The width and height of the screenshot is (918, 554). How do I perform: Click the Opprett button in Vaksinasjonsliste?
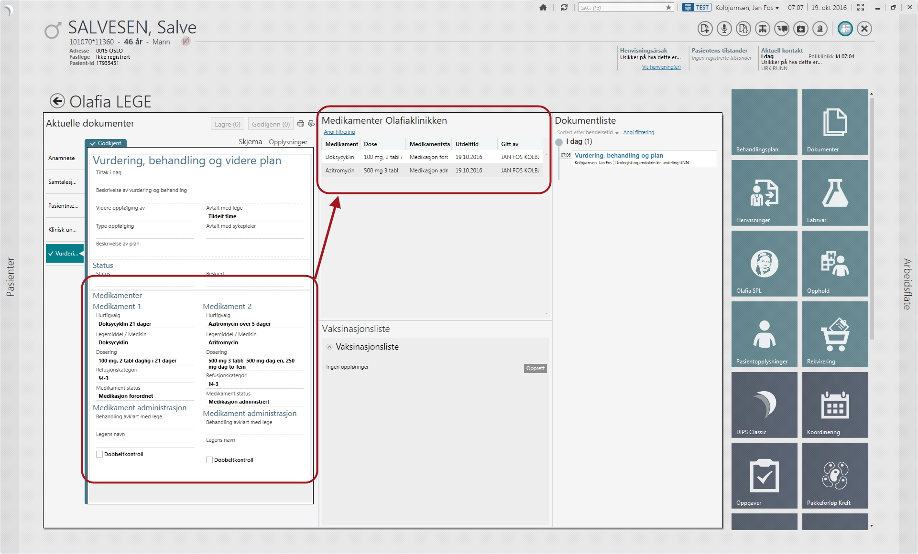point(535,368)
